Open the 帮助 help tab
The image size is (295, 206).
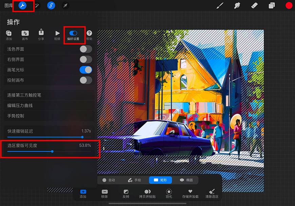(89, 35)
